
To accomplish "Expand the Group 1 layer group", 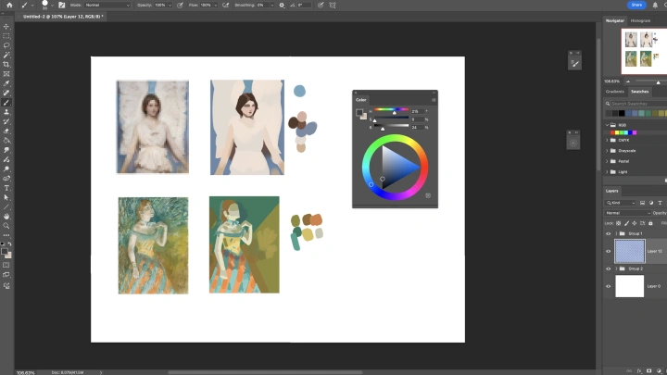I will (x=616, y=234).
